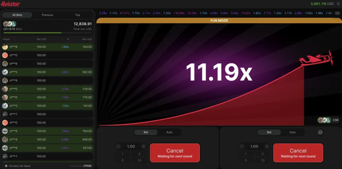Click avatar of d***8 with 184.00 win
This screenshot has height=169, width=342.
(5, 47)
